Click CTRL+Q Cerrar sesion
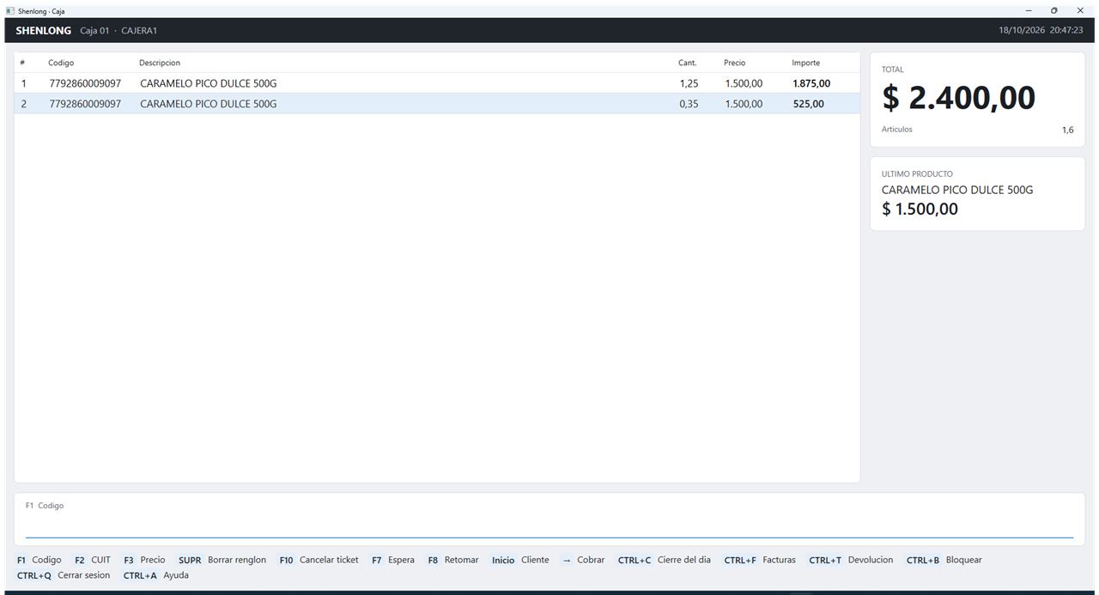The image size is (1099, 595). click(x=64, y=575)
